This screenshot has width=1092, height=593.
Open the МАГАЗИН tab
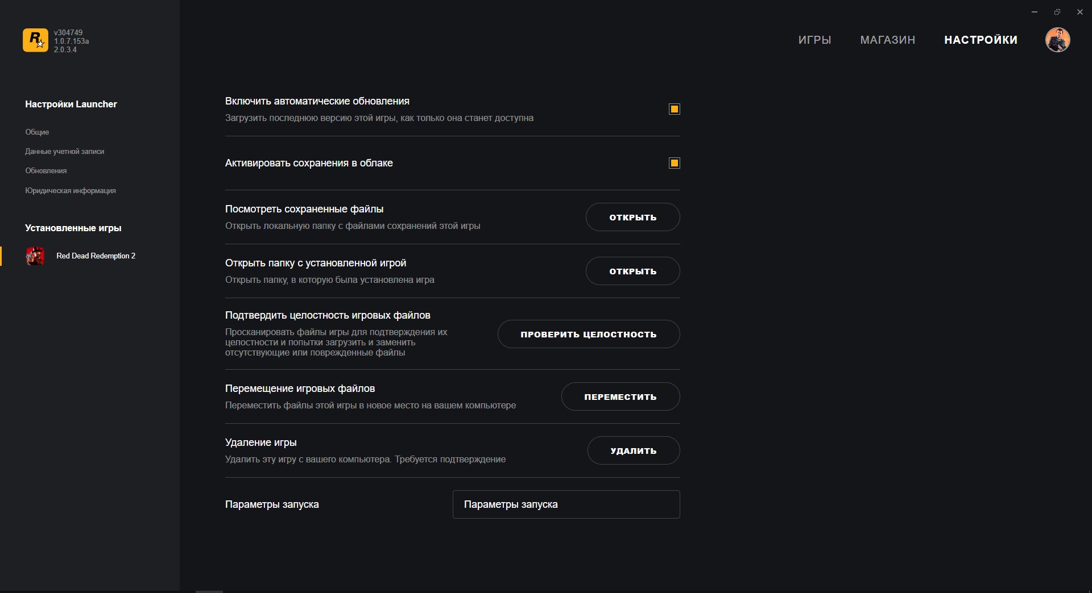click(887, 40)
